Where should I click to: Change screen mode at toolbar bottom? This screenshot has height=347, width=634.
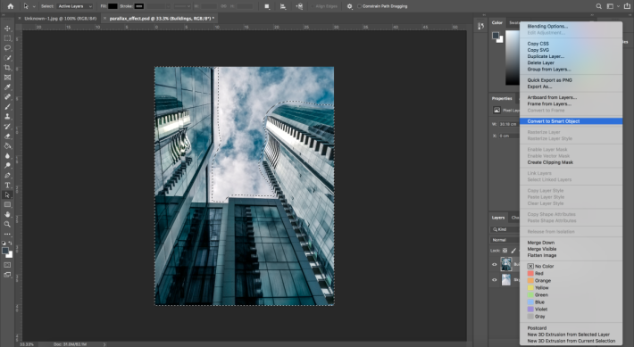(x=7, y=275)
